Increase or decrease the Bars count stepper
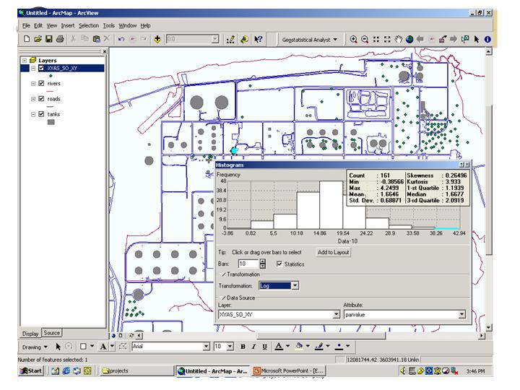Viewport: 520px width, 390px height. click(262, 264)
